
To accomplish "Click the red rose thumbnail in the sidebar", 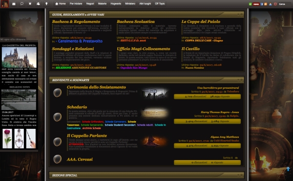I will pos(7,139).
